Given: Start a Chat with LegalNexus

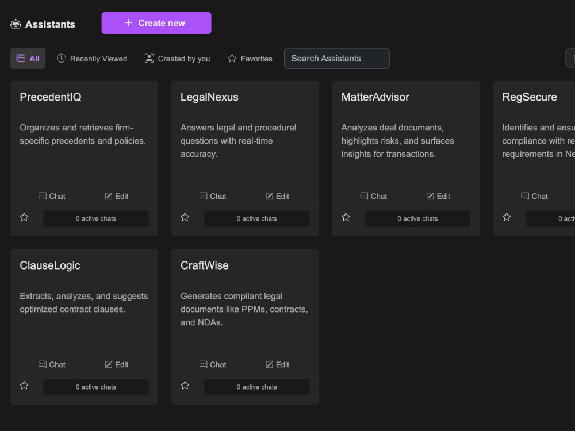Looking at the screenshot, I should [213, 196].
